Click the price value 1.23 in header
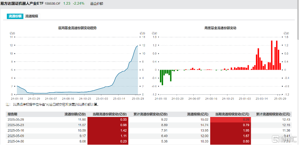 tap(67, 3)
